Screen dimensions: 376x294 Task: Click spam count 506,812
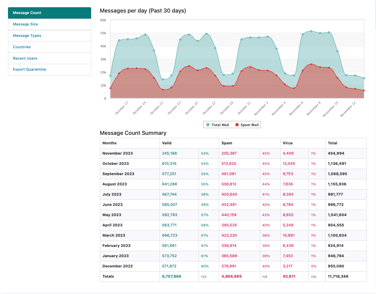(x=229, y=184)
